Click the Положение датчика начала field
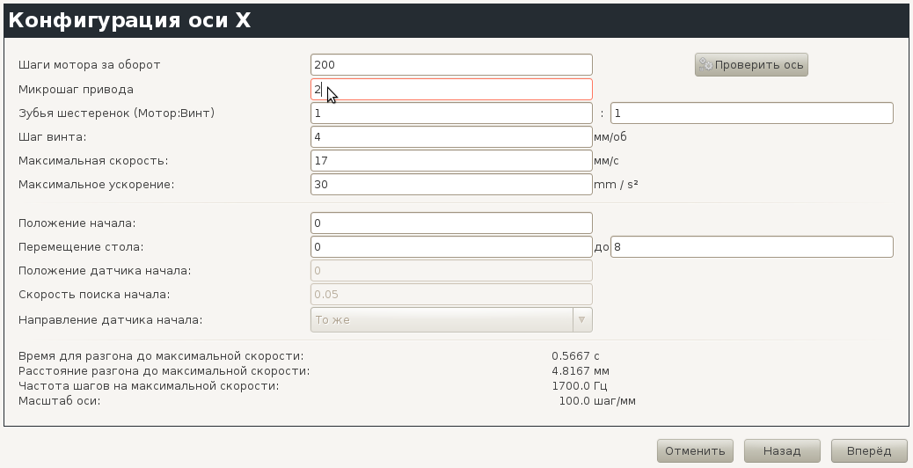Viewport: 913px width, 468px height. (x=451, y=271)
